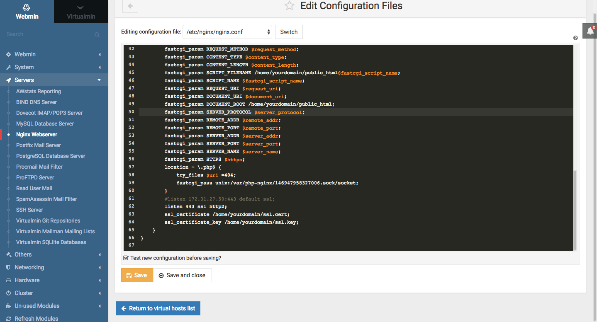Click editor line 62 listen 443
The width and height of the screenshot is (597, 322).
tap(196, 206)
